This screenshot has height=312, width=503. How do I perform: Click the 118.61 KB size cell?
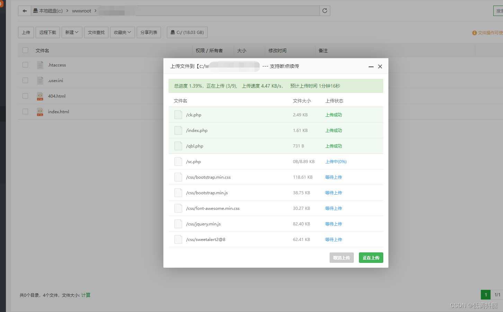pos(303,177)
